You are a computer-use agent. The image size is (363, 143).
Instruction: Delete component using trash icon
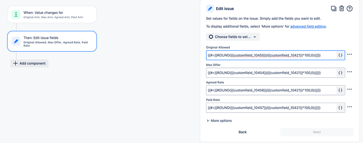coord(342,9)
